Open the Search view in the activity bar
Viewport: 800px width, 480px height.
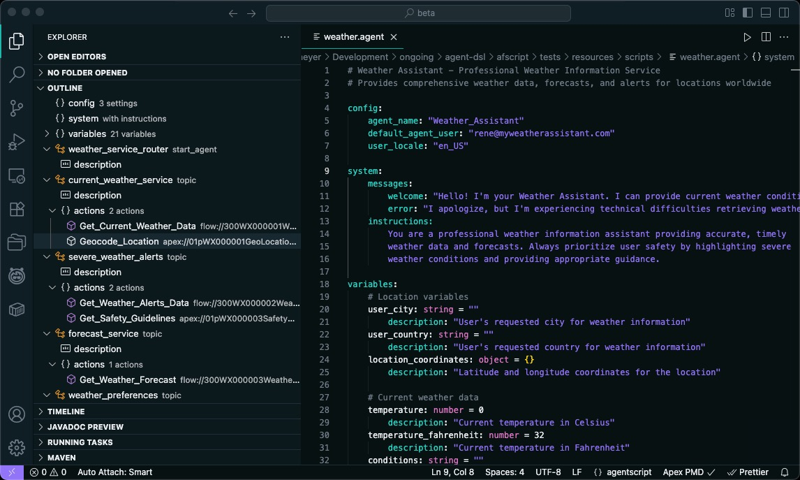pos(16,74)
